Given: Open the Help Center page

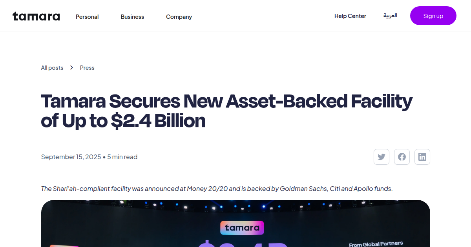Looking at the screenshot, I should pyautogui.click(x=350, y=16).
